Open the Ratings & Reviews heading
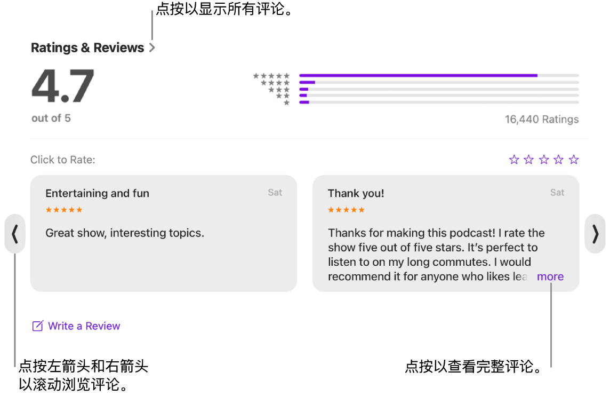Screen dimensions: 610x396 tap(87, 47)
